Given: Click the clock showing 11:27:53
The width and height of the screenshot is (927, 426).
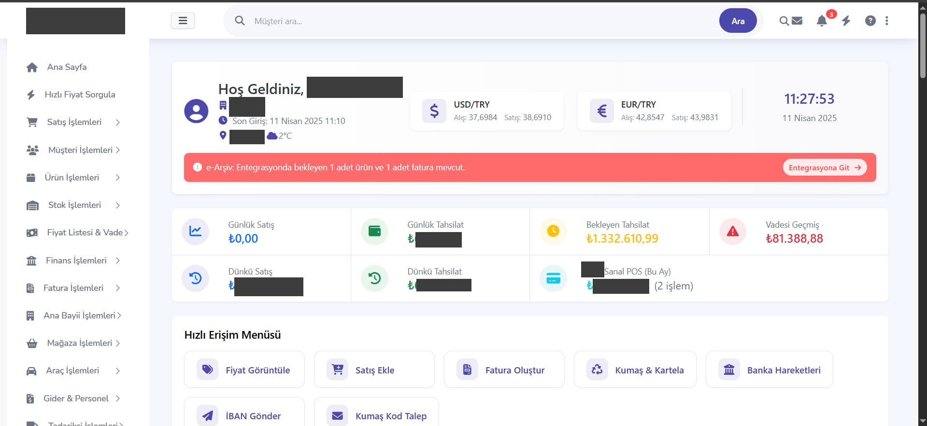Looking at the screenshot, I should [809, 99].
